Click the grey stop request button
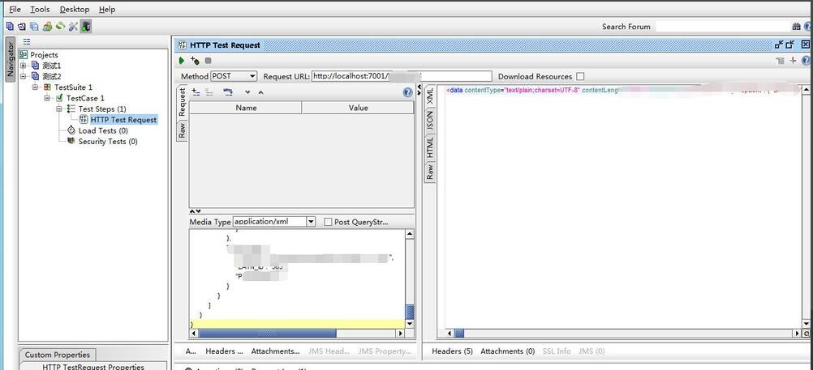 tap(208, 61)
